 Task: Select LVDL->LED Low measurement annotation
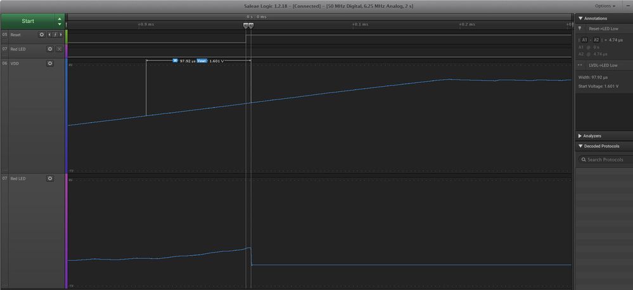tap(603, 65)
